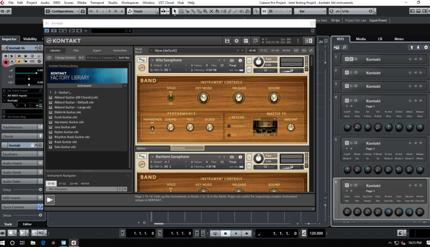
Task: Show Alto Saxophone info icon
Action: point(240,60)
